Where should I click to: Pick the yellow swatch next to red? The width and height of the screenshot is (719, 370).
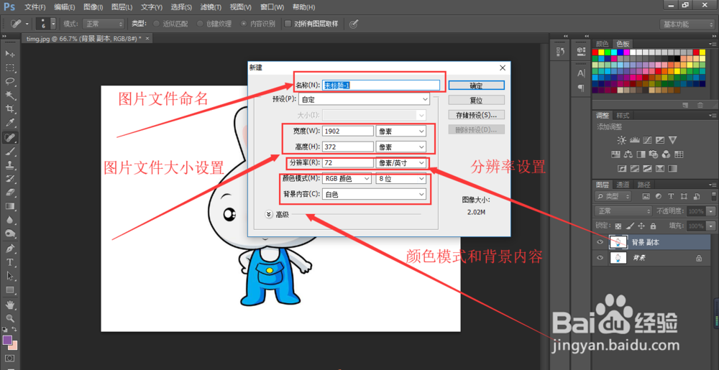[x=602, y=52]
